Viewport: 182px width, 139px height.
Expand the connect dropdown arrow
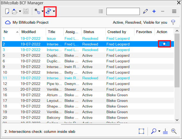[42, 11]
